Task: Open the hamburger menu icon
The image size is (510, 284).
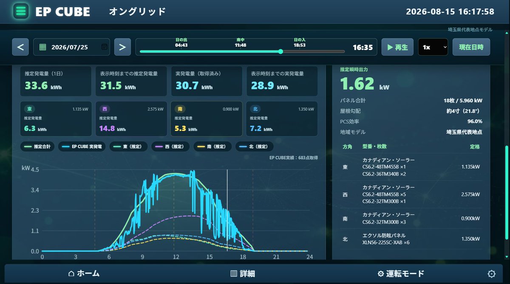Action: coord(21,11)
